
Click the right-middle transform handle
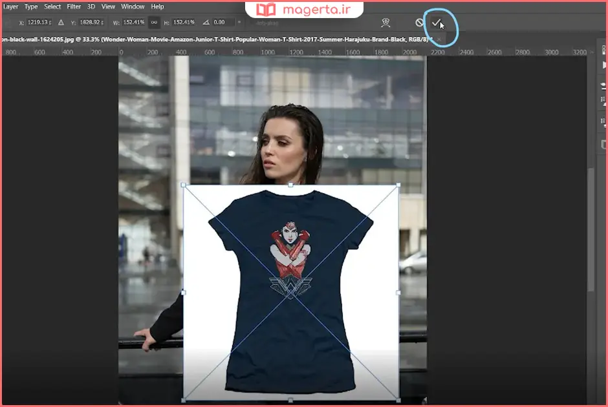(398, 293)
